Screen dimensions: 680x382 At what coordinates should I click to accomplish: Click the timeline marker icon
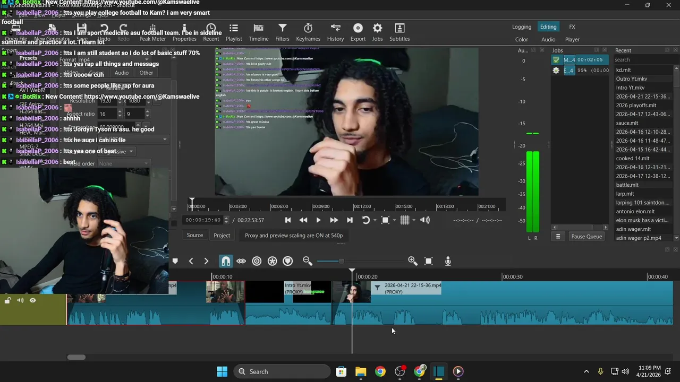(175, 261)
